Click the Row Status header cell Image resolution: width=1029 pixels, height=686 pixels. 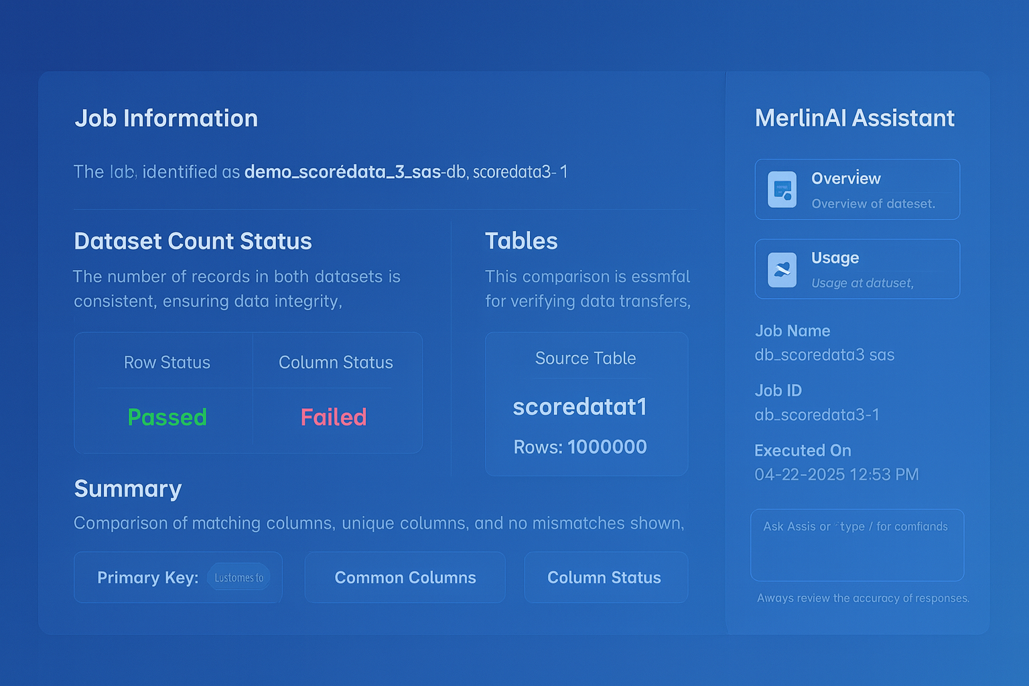point(166,362)
